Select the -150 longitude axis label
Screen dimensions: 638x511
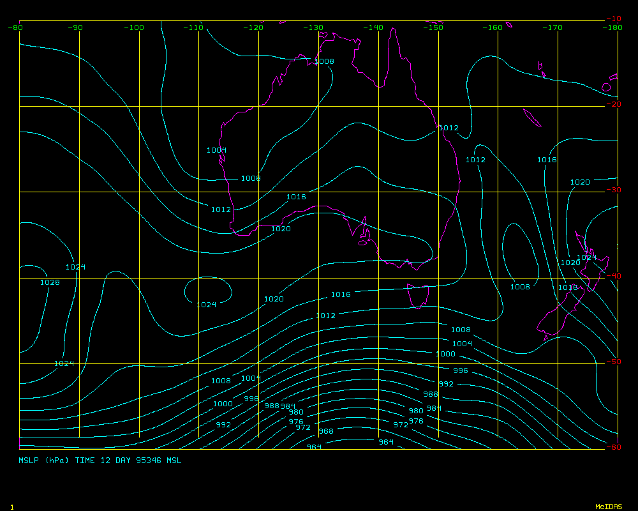click(434, 27)
